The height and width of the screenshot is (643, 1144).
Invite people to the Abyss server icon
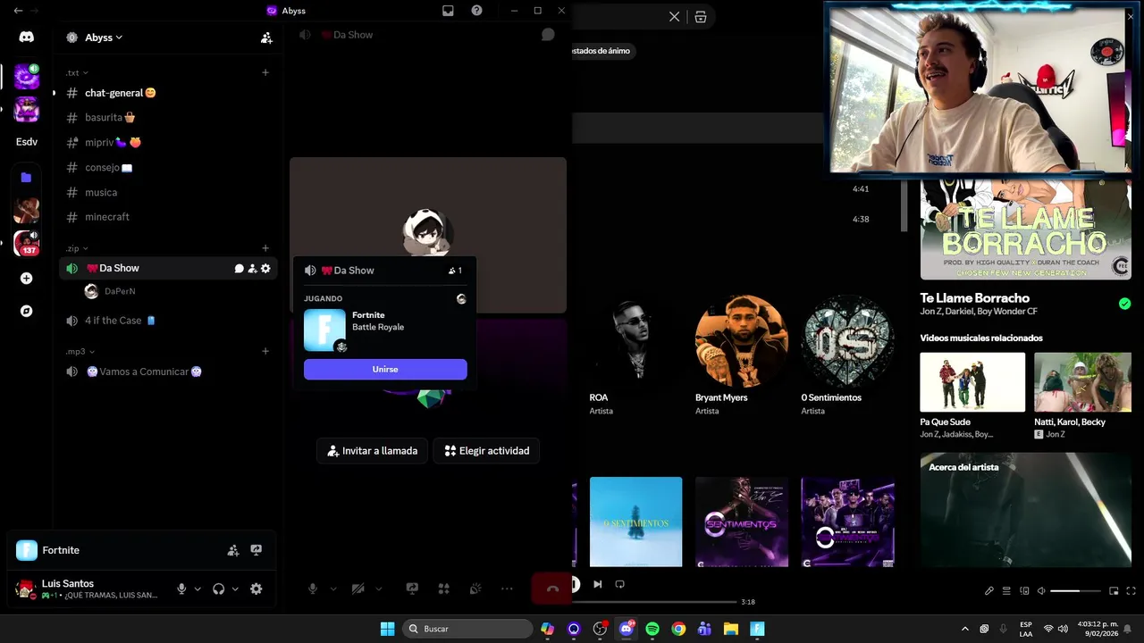click(x=266, y=38)
